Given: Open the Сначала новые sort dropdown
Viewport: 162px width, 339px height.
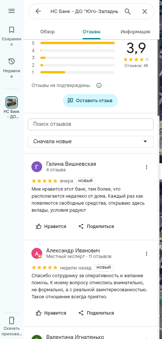Looking at the screenshot, I should pyautogui.click(x=91, y=142).
